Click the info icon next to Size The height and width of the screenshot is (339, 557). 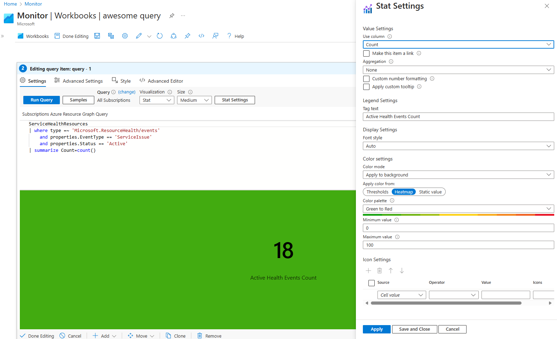(190, 92)
